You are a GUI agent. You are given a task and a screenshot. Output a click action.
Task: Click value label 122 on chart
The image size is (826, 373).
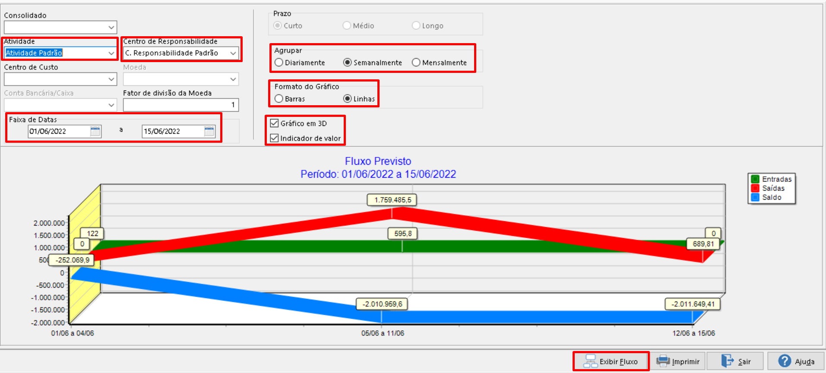[x=92, y=234]
